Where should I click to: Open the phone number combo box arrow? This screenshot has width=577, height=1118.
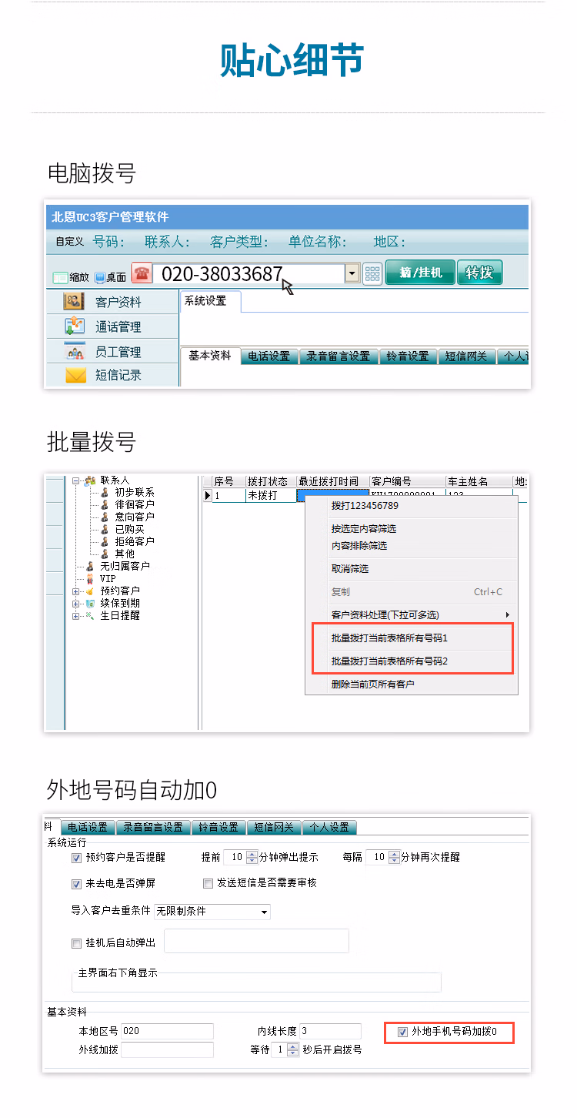point(352,273)
